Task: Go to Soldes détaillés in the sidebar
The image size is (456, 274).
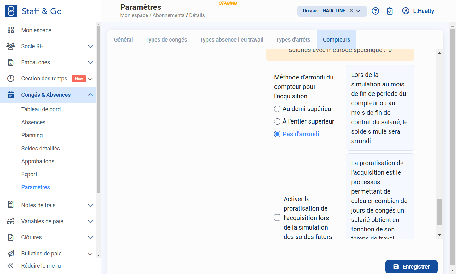Action: (41, 149)
